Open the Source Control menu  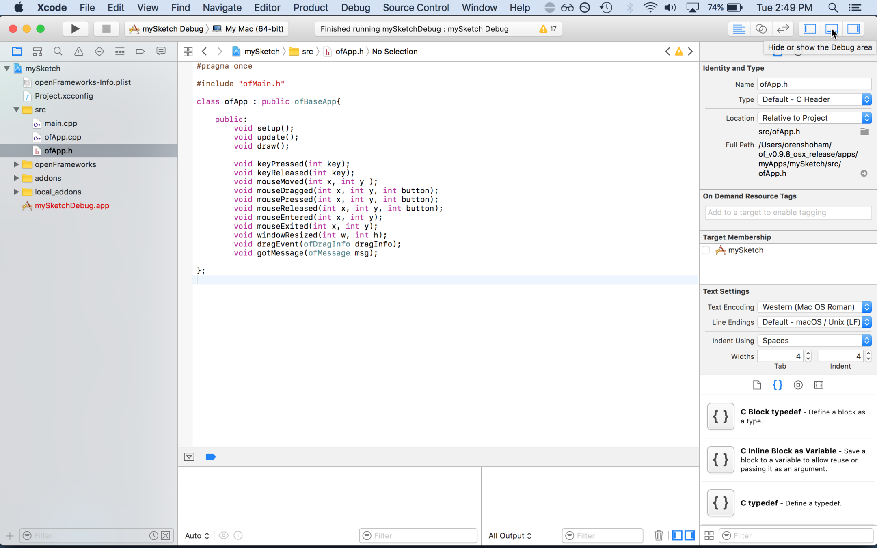click(416, 8)
